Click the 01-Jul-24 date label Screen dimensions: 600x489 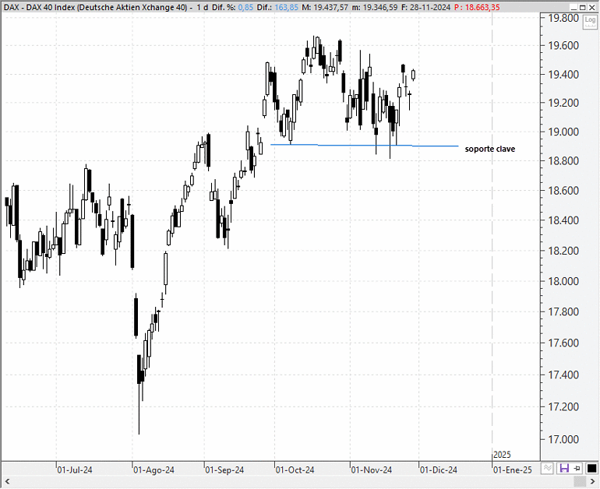(x=75, y=470)
